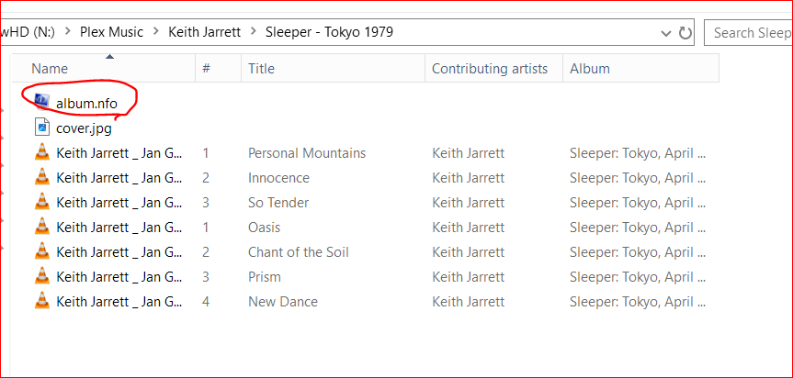Select the cover.jpg image file icon
793x378 pixels.
(x=41, y=127)
